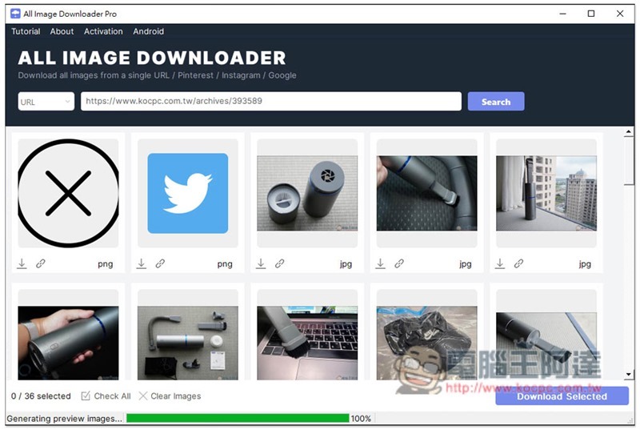640x430 pixels.
Task: Select the balcony buildings thumbnail
Action: coord(546,193)
